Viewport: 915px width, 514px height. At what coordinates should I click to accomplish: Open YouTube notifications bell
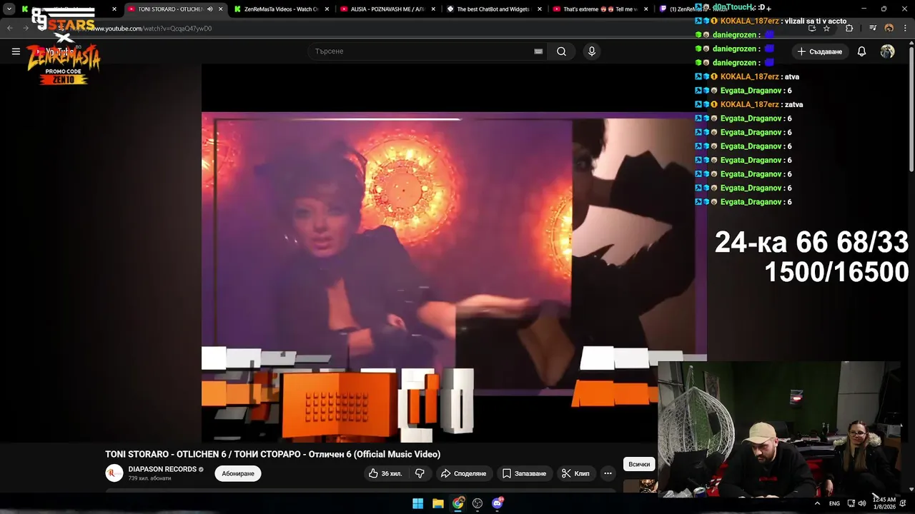861,51
